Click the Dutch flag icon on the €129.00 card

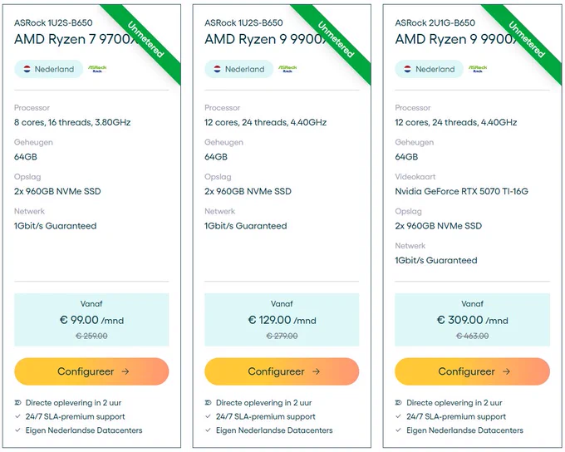click(218, 69)
